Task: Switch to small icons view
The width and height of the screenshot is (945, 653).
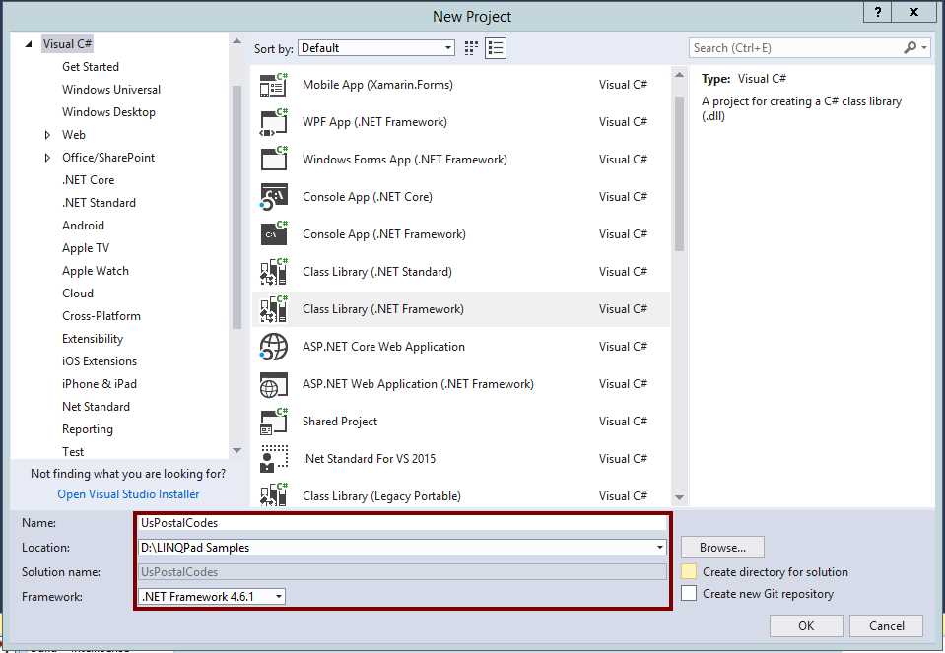Action: tap(471, 48)
